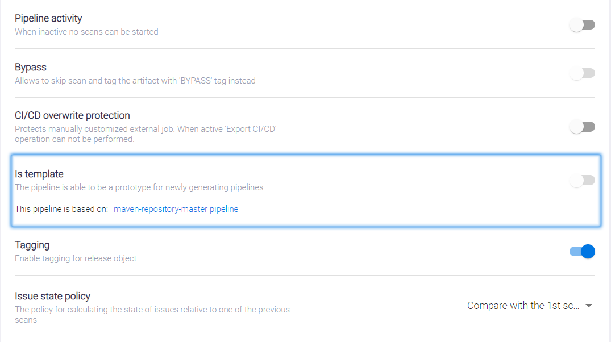Click the 'This pipeline is based on:' label

(x=61, y=209)
